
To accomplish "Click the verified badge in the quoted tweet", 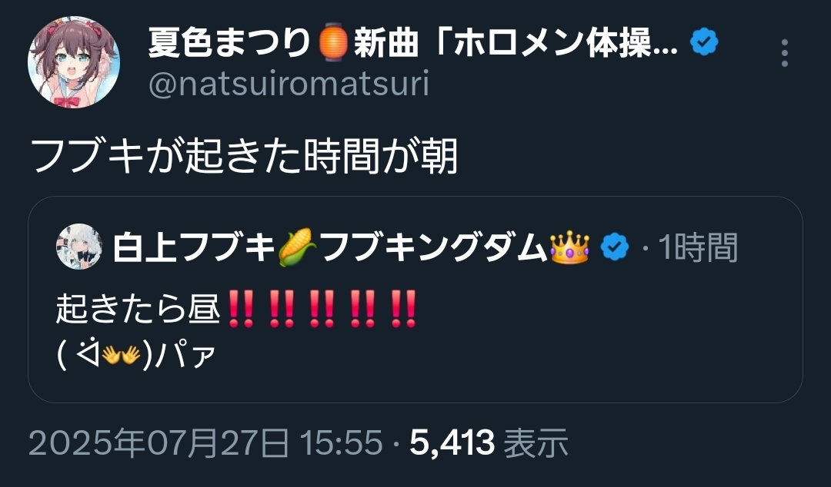I will 614,248.
